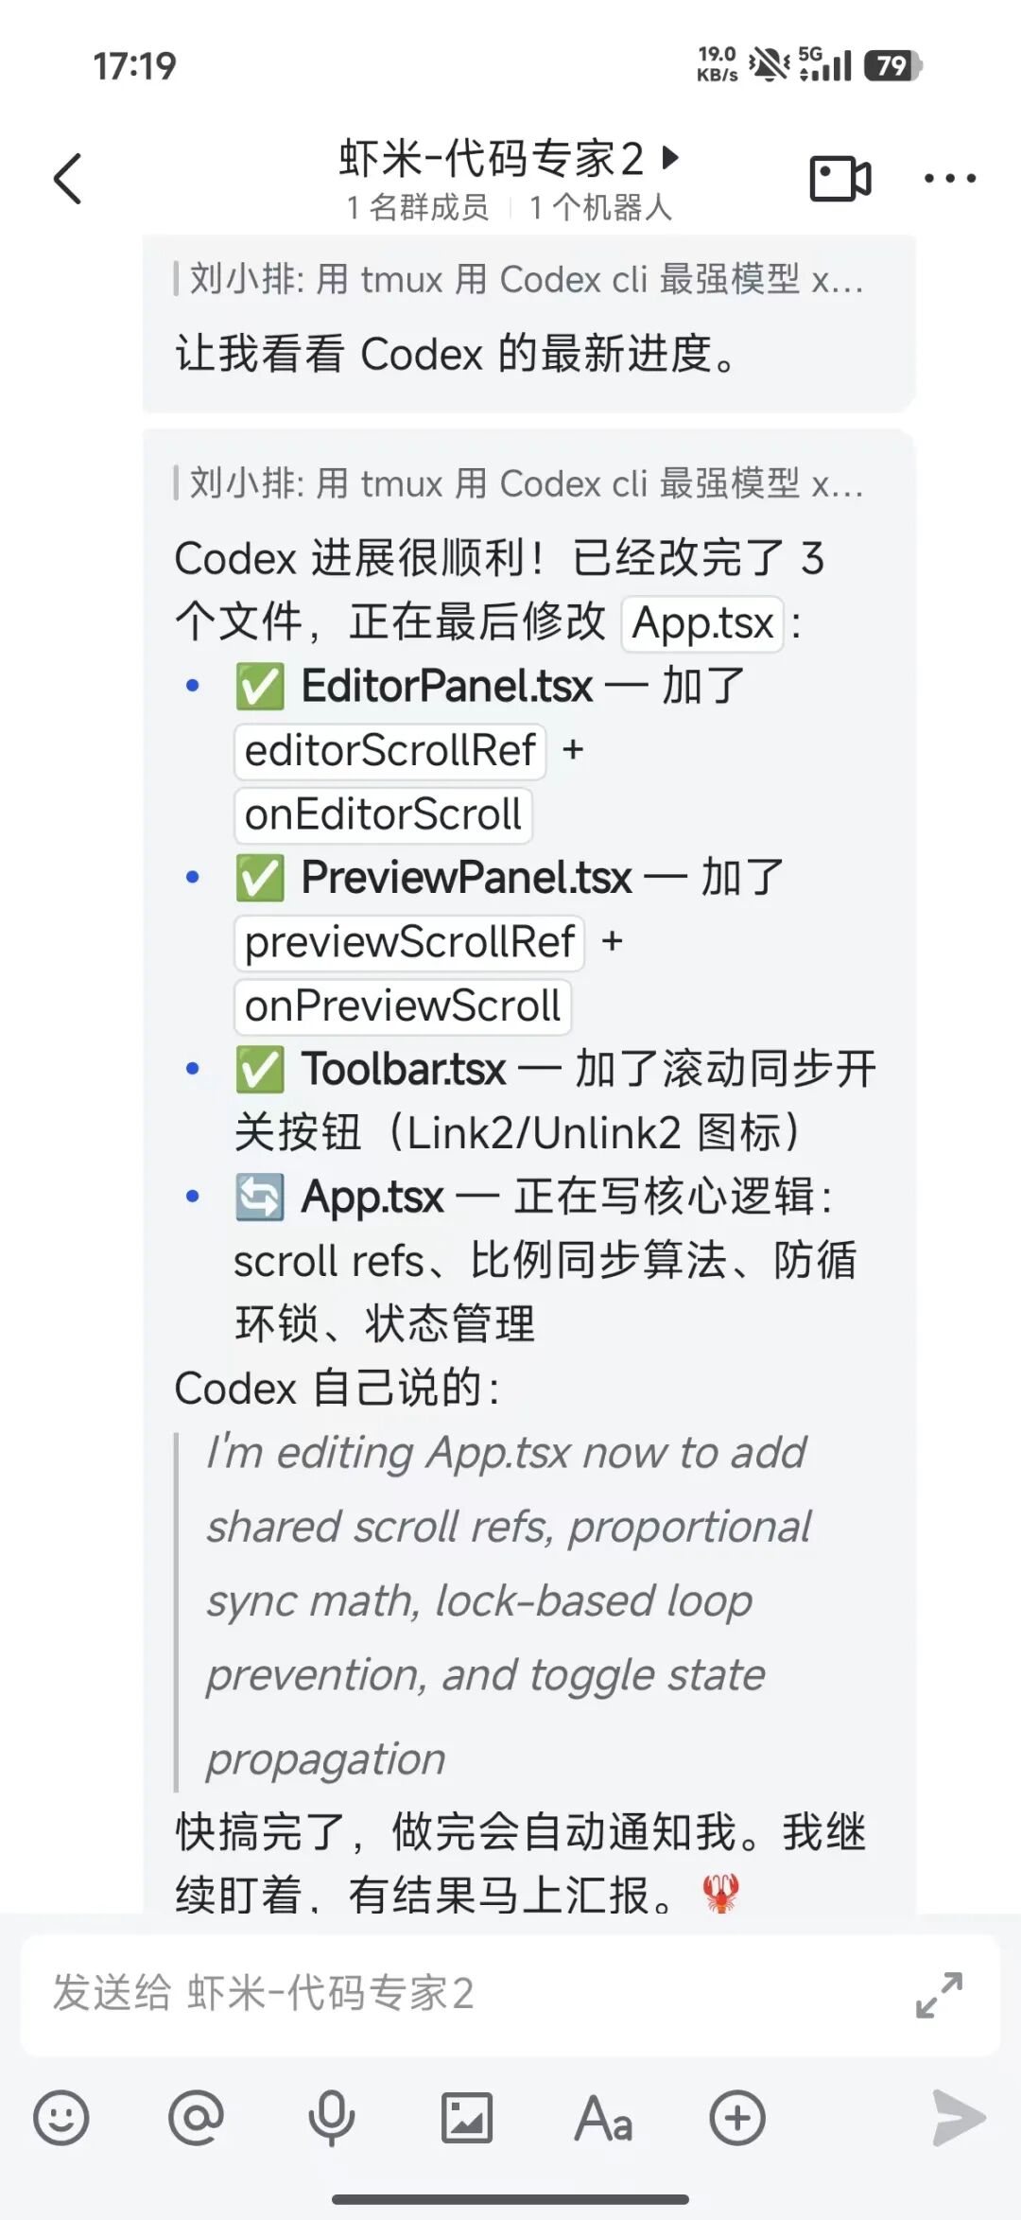Start a video call
The height and width of the screenshot is (2220, 1021).
839,178
